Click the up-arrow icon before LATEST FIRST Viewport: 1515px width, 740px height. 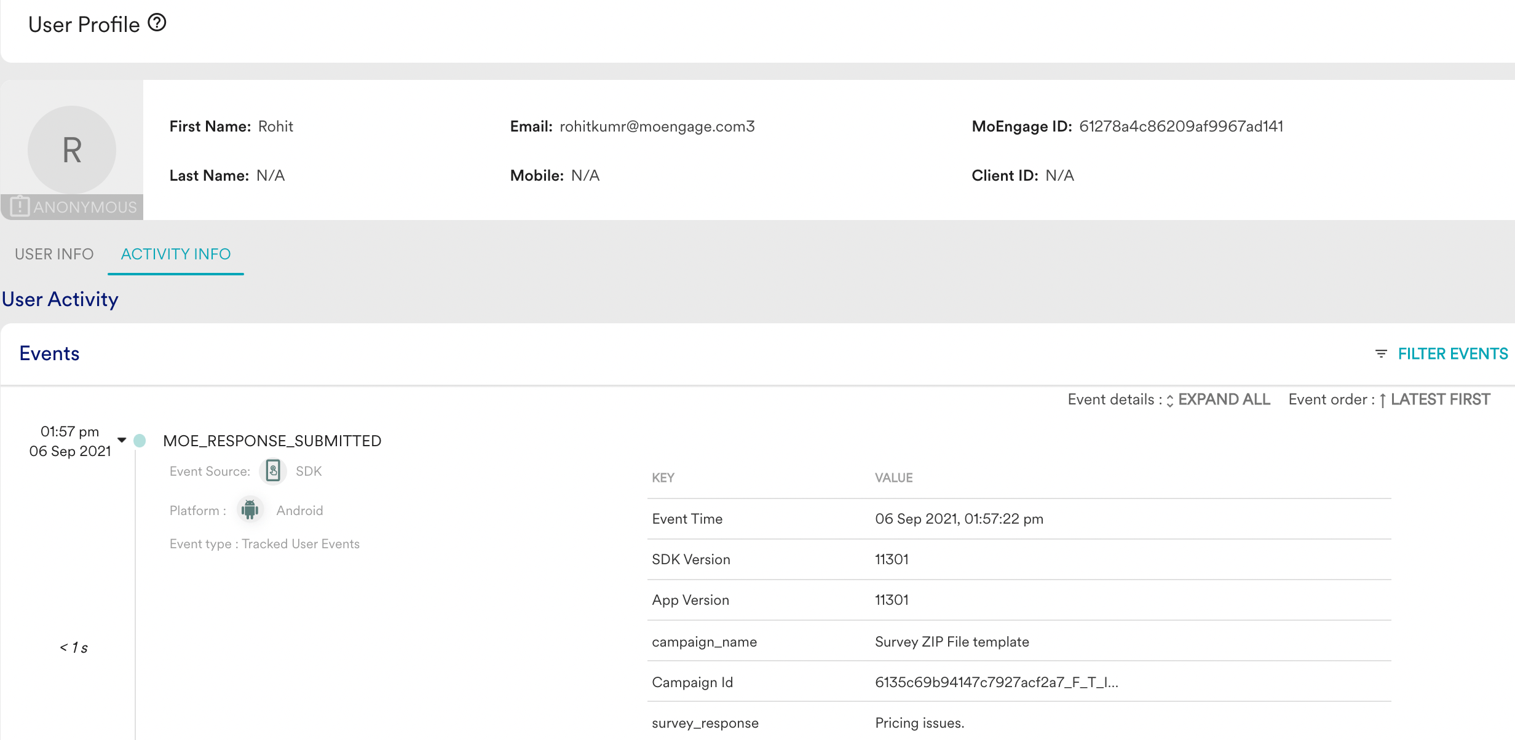1382,401
